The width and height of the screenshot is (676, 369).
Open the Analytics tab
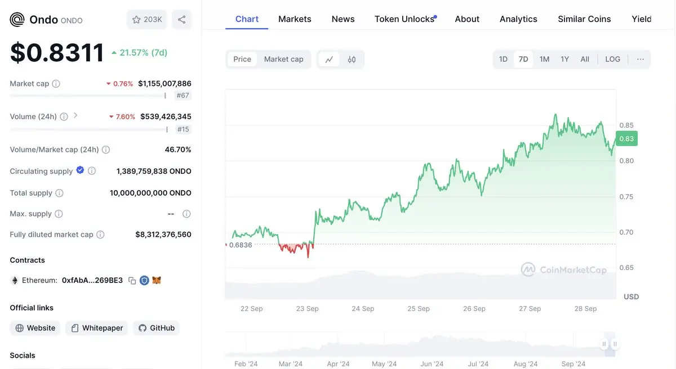tap(518, 19)
